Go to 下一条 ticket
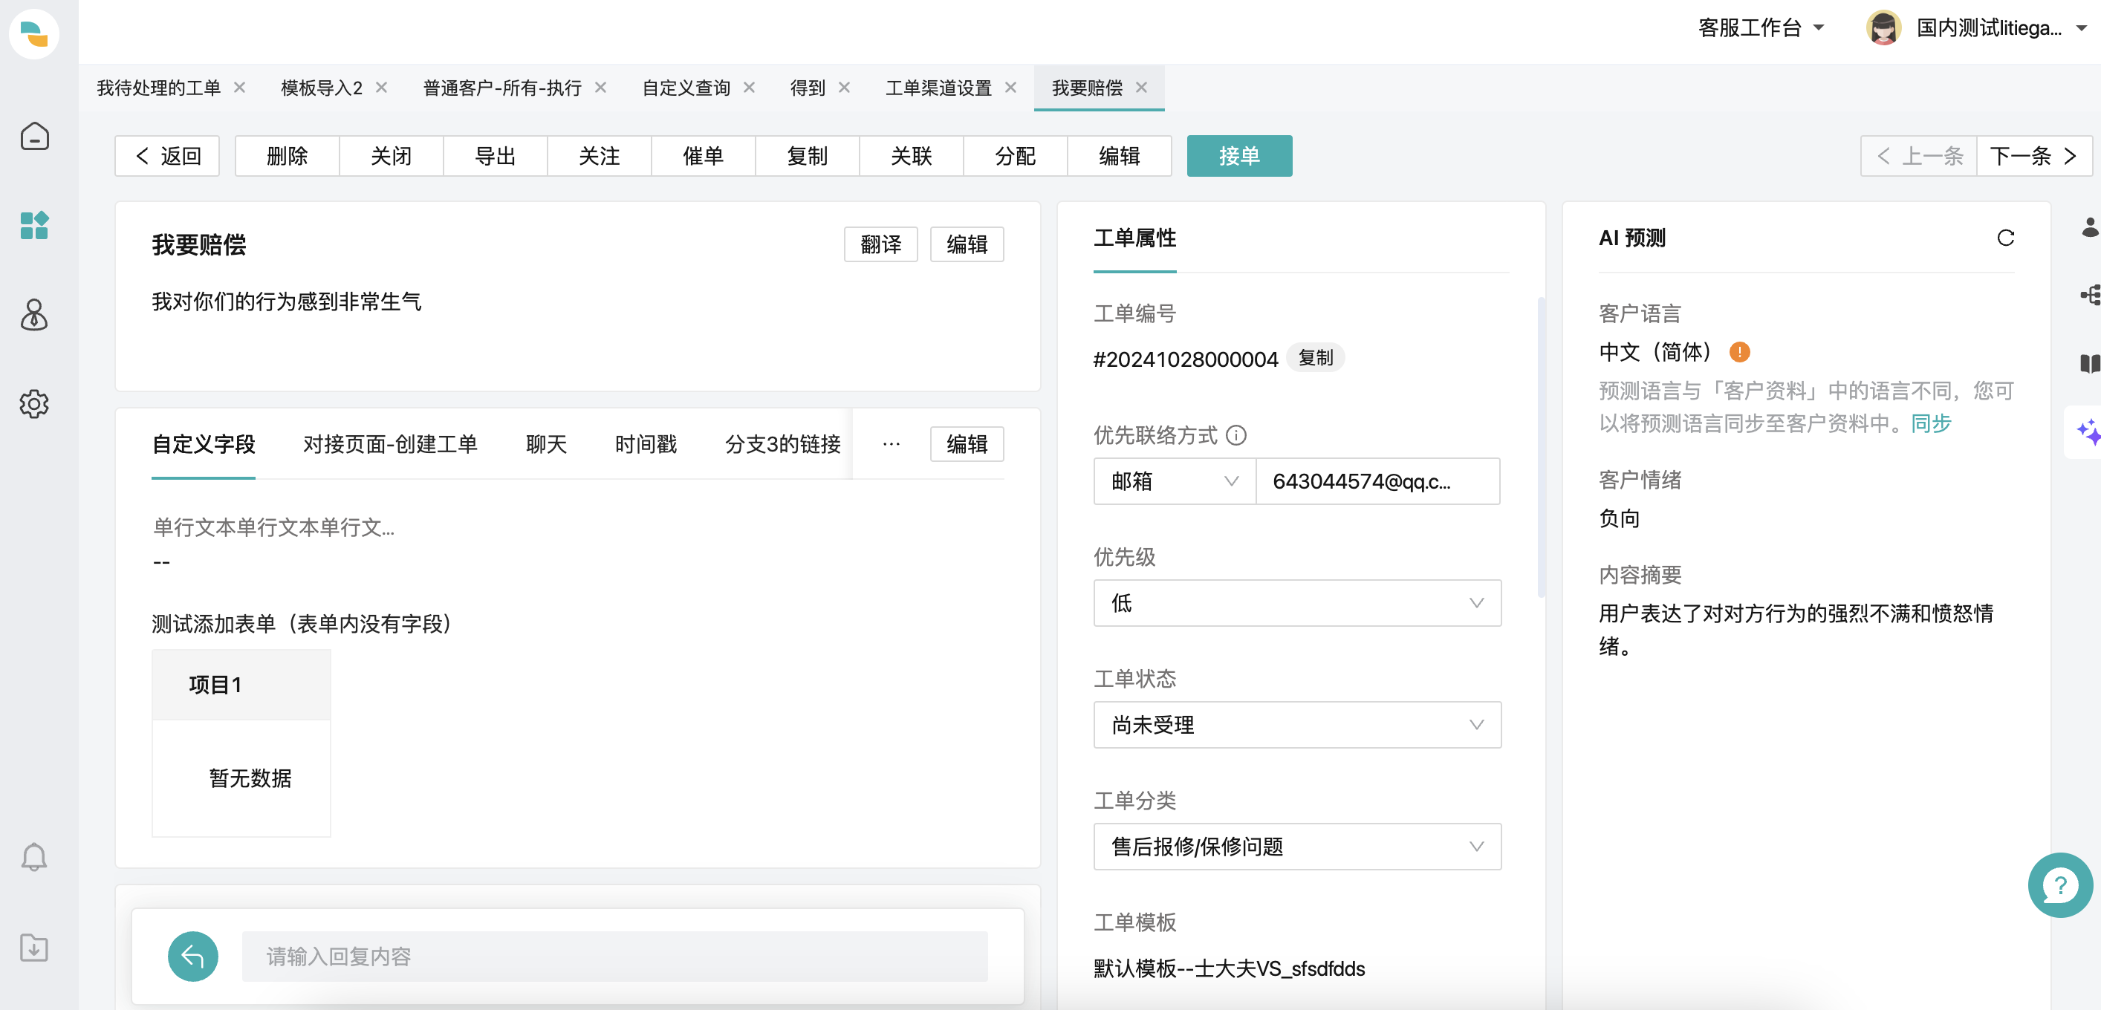The width and height of the screenshot is (2101, 1010). click(2034, 156)
